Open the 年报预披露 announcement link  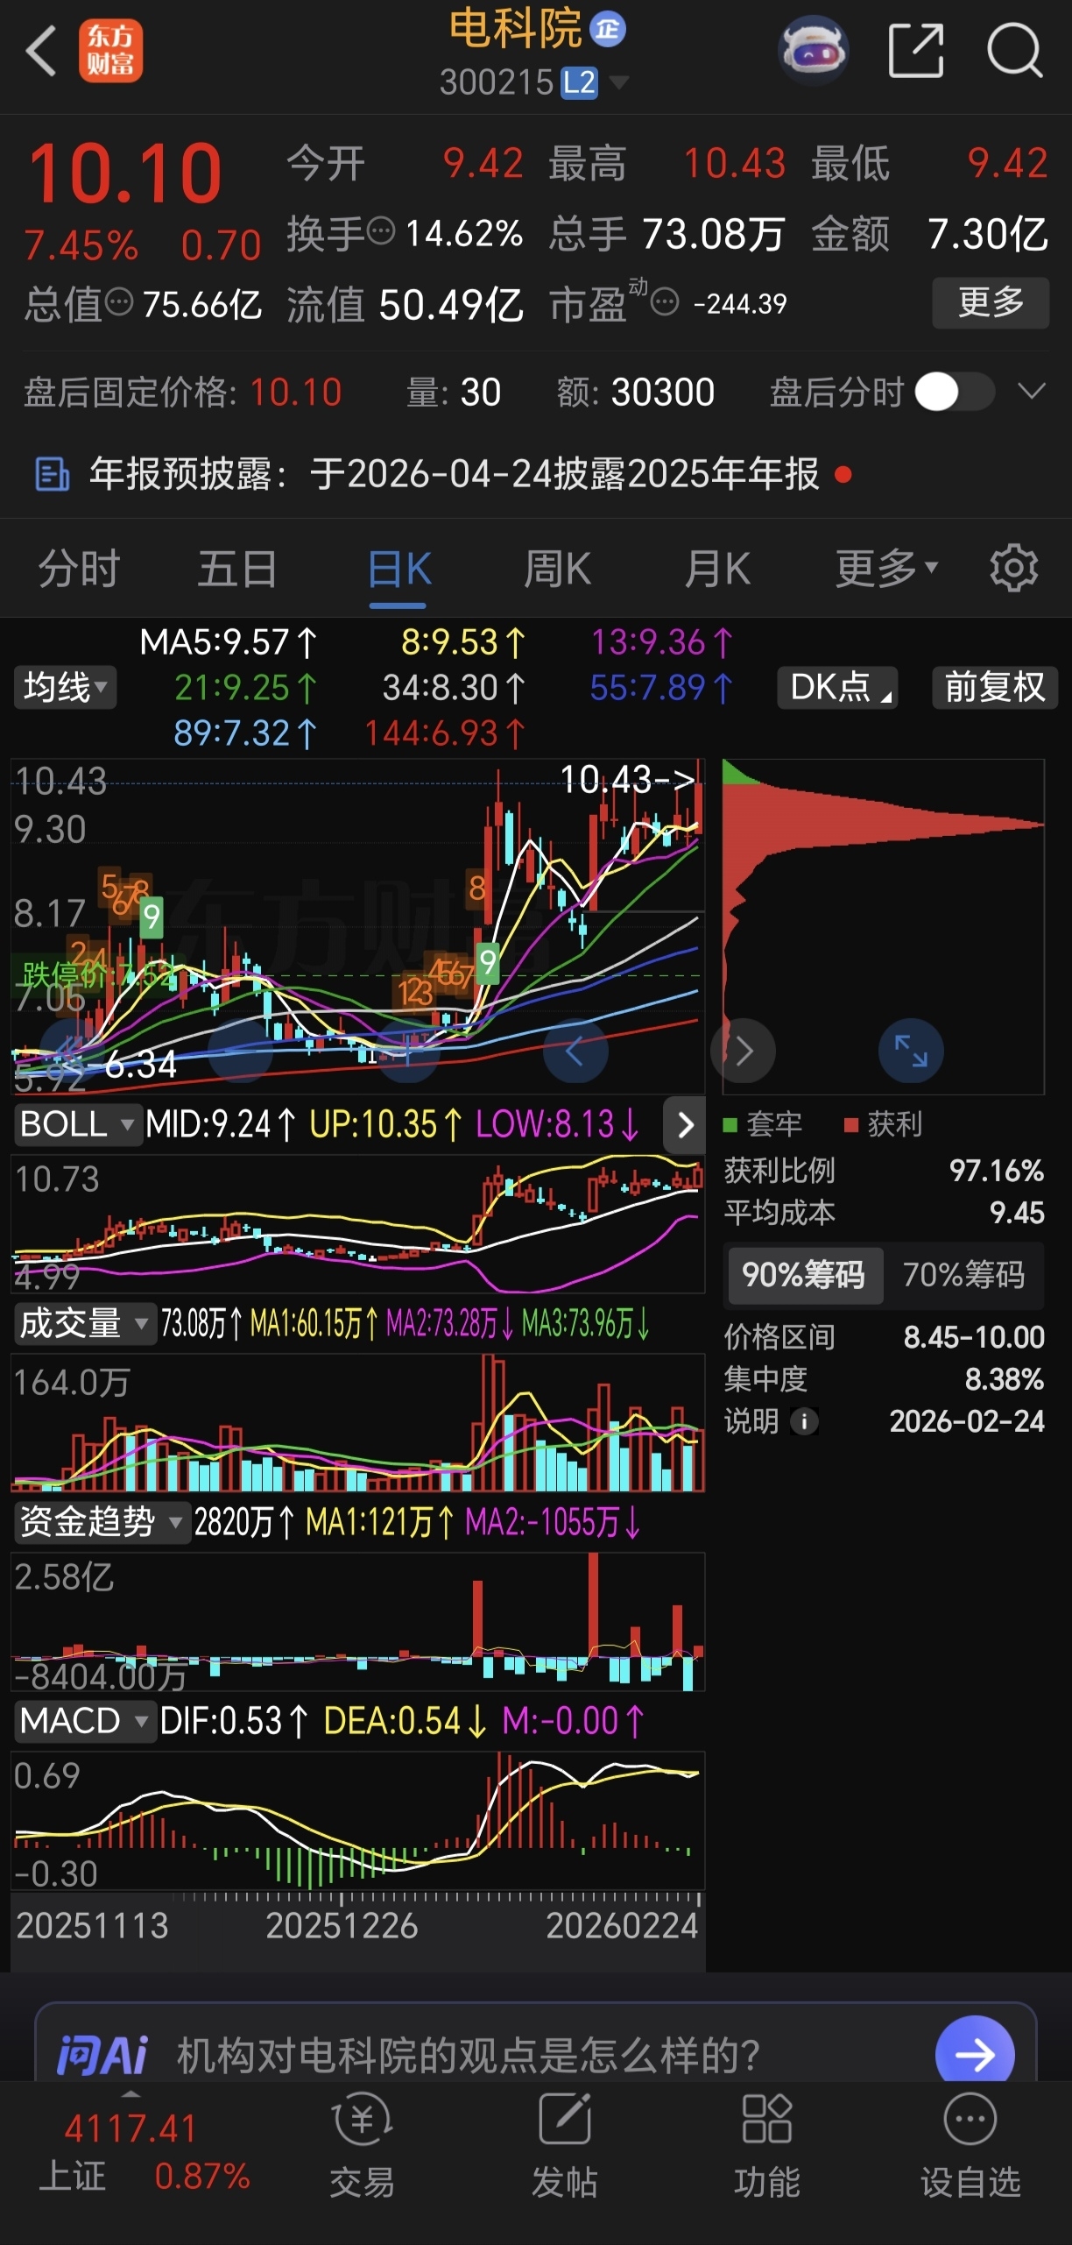point(454,474)
